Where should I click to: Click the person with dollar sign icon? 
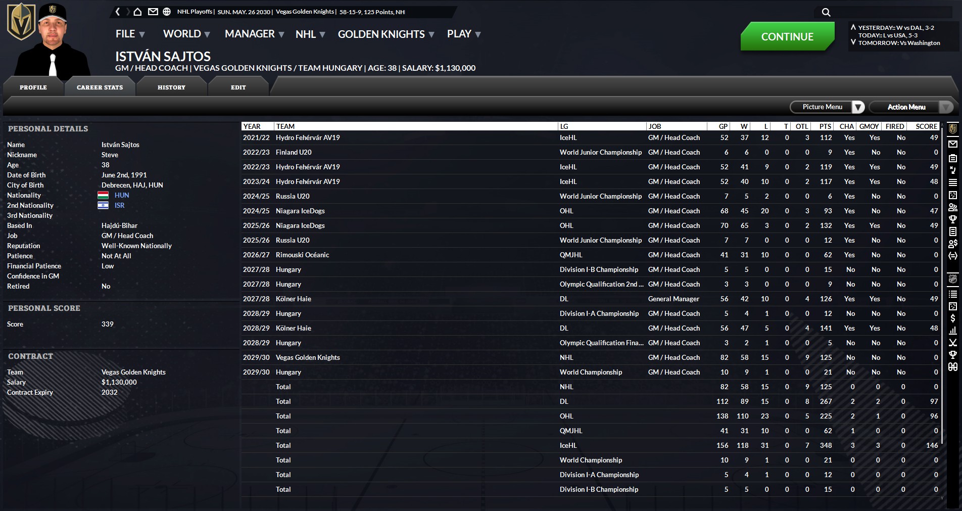[953, 244]
